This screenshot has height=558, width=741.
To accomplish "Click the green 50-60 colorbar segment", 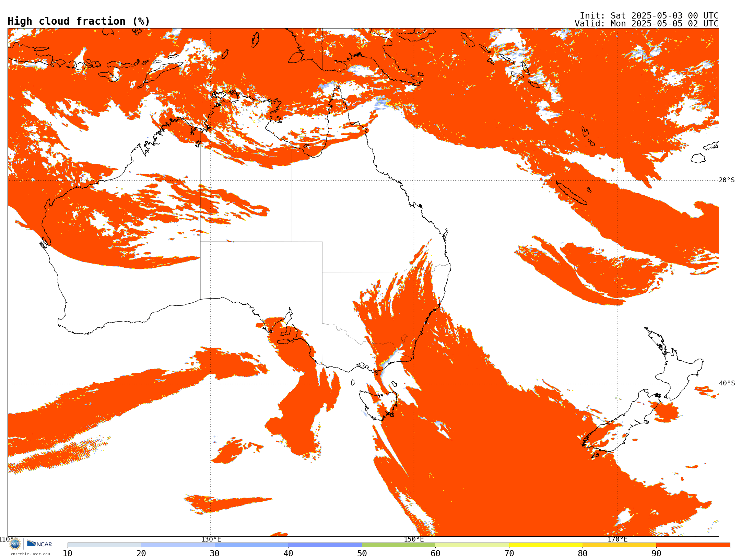I will point(399,545).
